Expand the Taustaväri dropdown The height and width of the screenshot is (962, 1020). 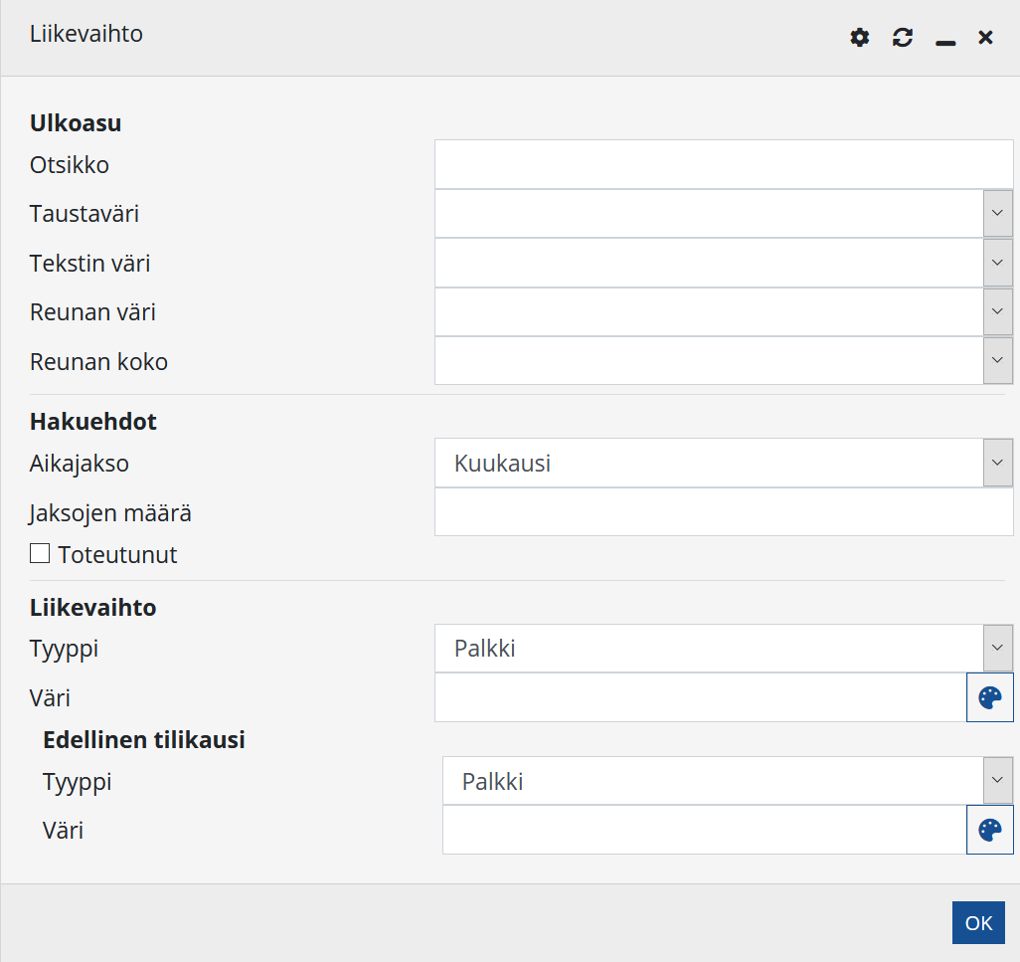[997, 214]
